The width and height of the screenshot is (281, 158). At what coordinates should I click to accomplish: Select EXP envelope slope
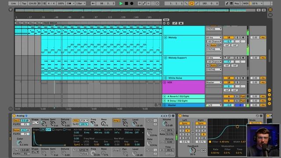point(48,129)
